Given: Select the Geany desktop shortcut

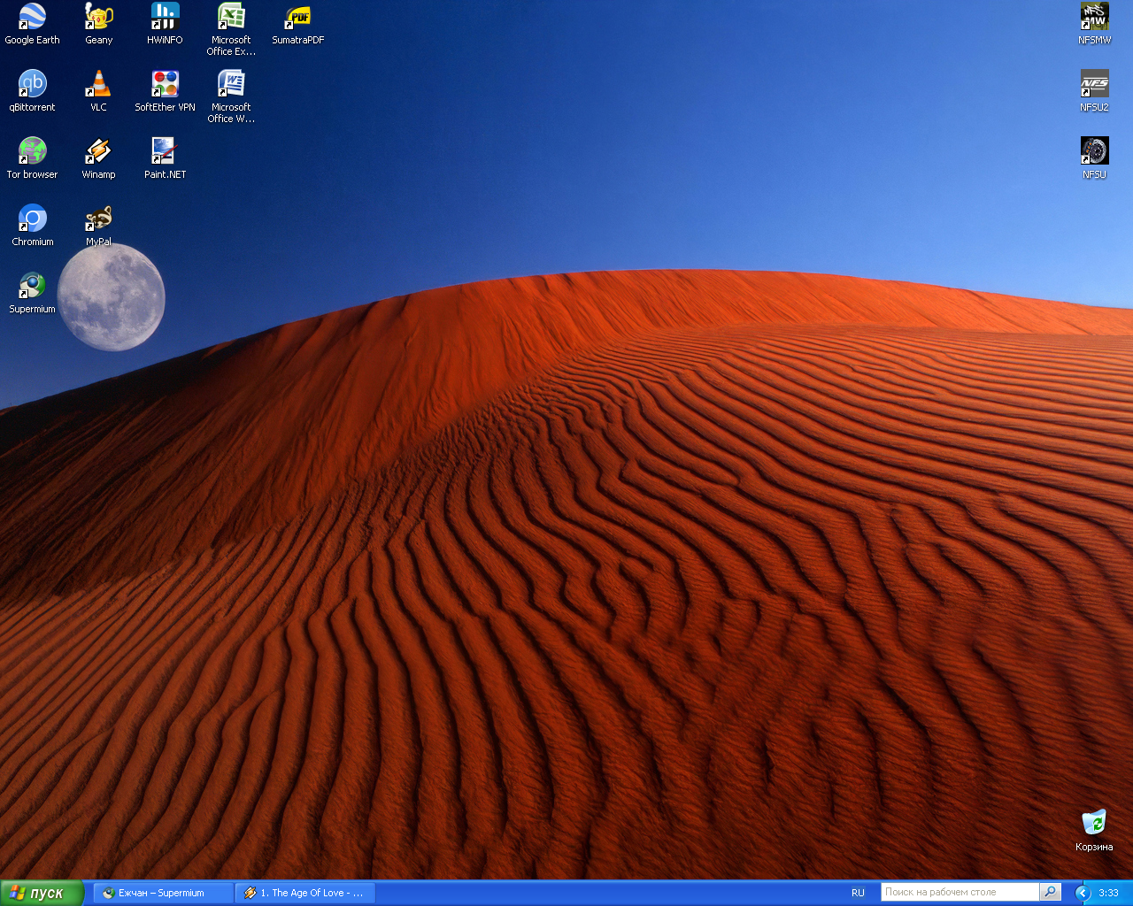Looking at the screenshot, I should coord(98,23).
